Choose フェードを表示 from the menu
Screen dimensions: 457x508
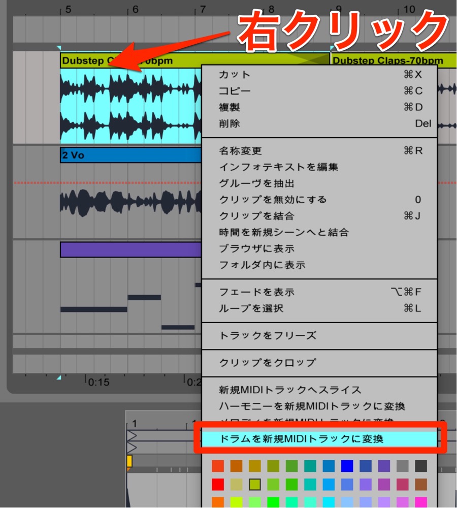319,292
